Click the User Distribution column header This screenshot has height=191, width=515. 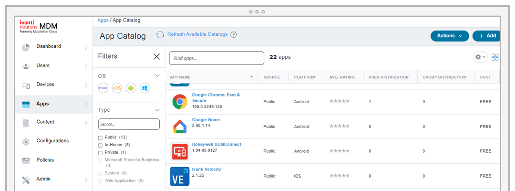tap(389, 77)
